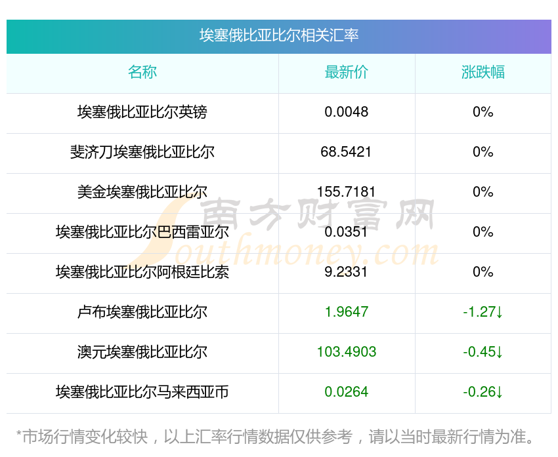Click the -0.26↓ change value
The image size is (558, 457).
click(483, 392)
